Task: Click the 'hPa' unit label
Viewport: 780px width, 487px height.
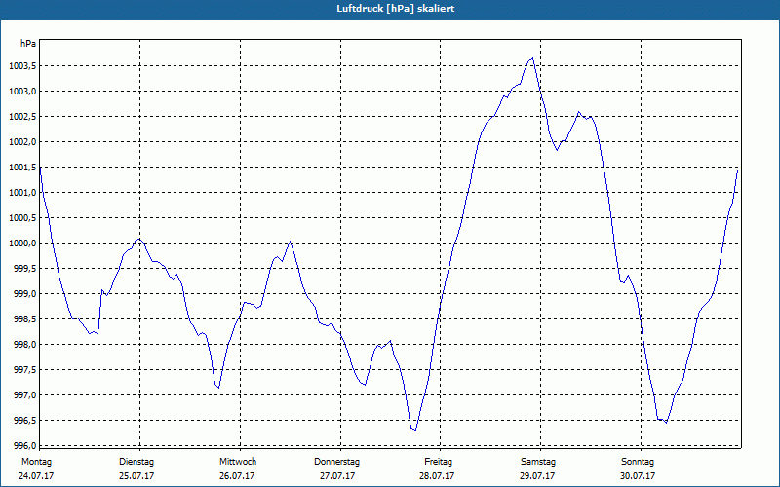Action: 28,44
